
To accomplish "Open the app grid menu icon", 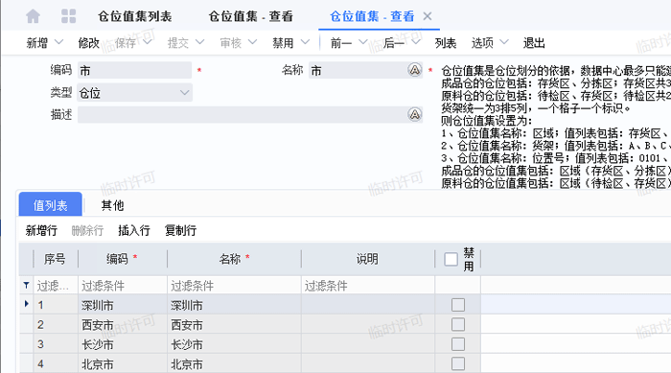I will (x=68, y=16).
